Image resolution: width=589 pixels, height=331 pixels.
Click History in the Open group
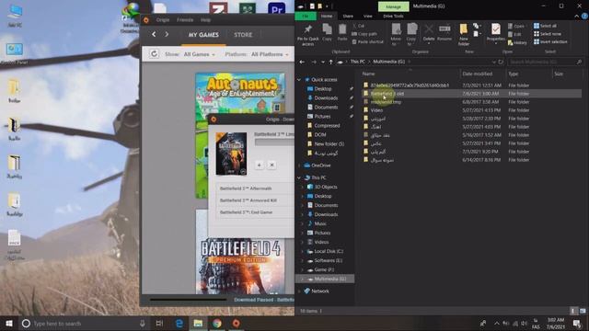click(x=517, y=43)
